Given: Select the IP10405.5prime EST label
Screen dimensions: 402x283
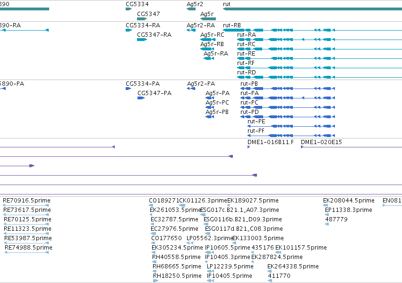Looking at the screenshot, I should coord(230,276).
